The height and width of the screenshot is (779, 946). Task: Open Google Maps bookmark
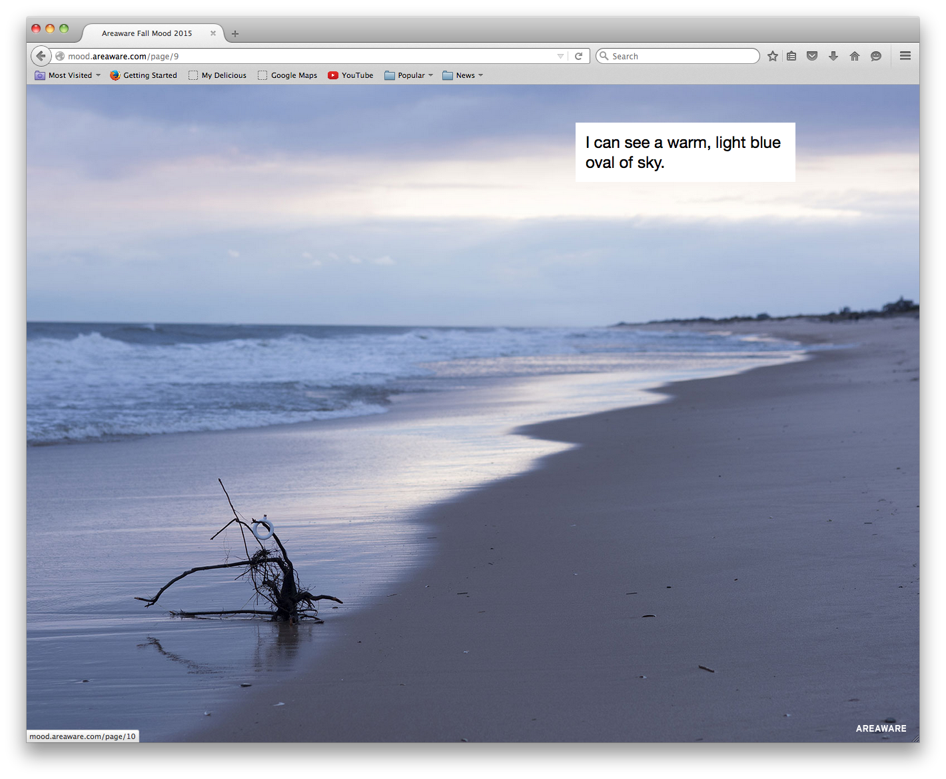[x=287, y=75]
